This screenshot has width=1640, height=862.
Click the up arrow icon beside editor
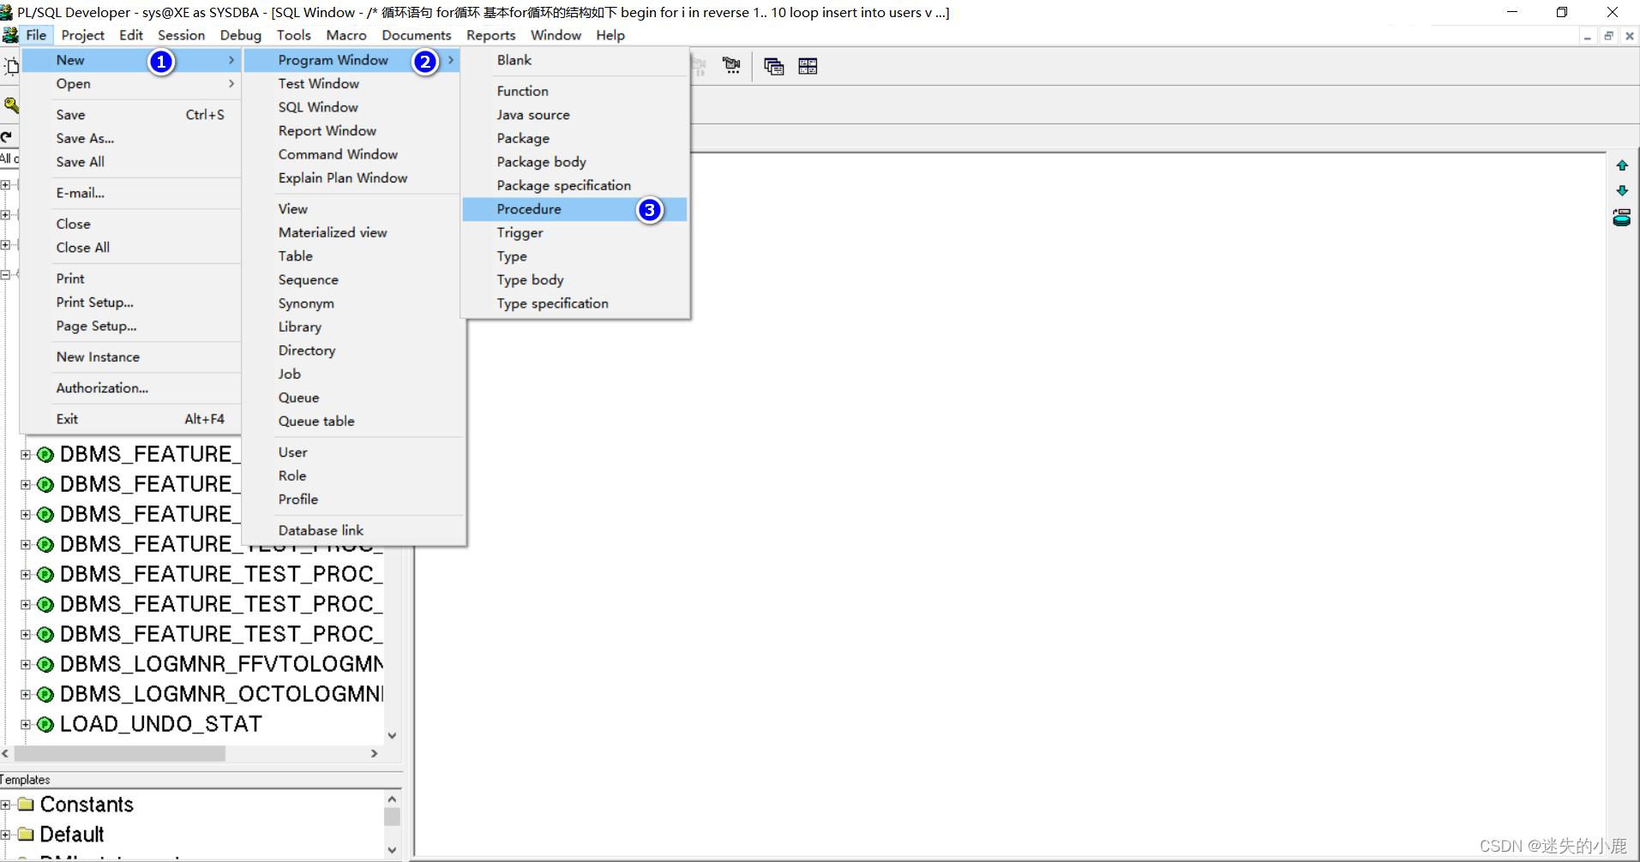(1622, 165)
